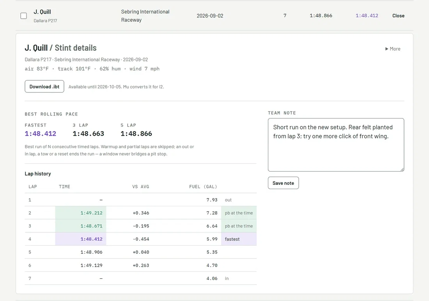Screen dimensions: 429x301
Task: Click the 'in' label on lap 7
Action: [x=227, y=278]
